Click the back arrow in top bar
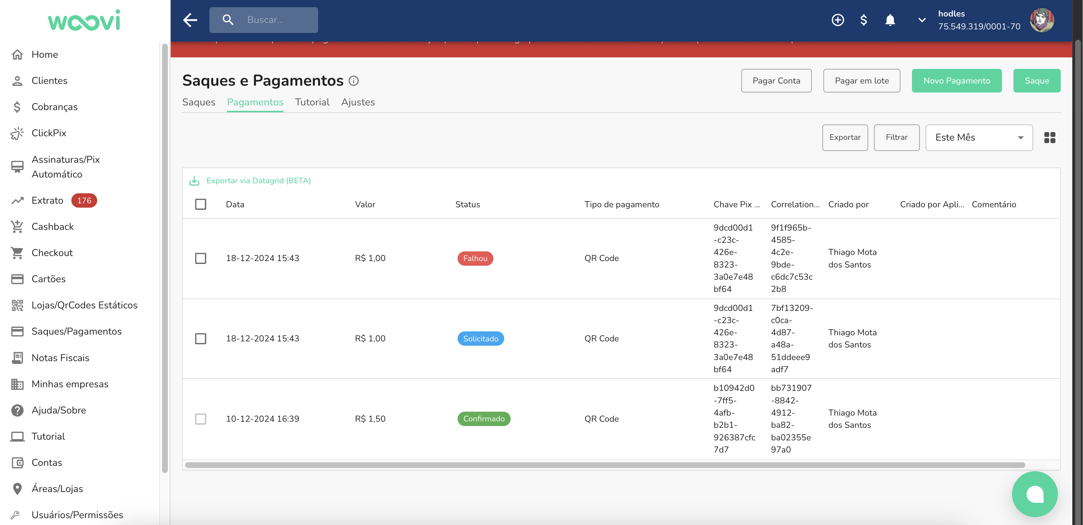 click(x=190, y=20)
